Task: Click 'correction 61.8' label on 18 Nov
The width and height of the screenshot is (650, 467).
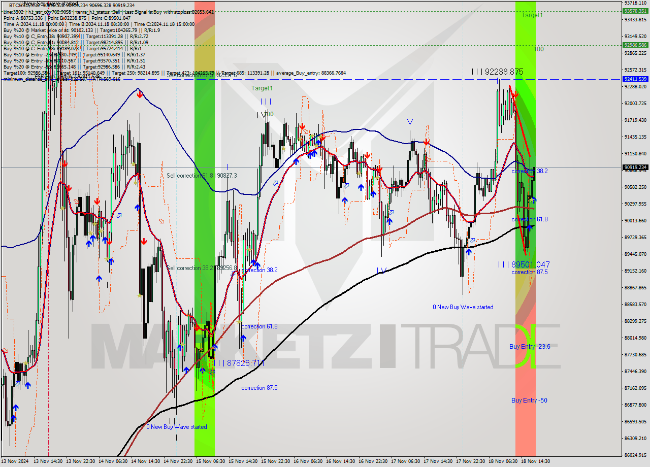Action: click(530, 219)
